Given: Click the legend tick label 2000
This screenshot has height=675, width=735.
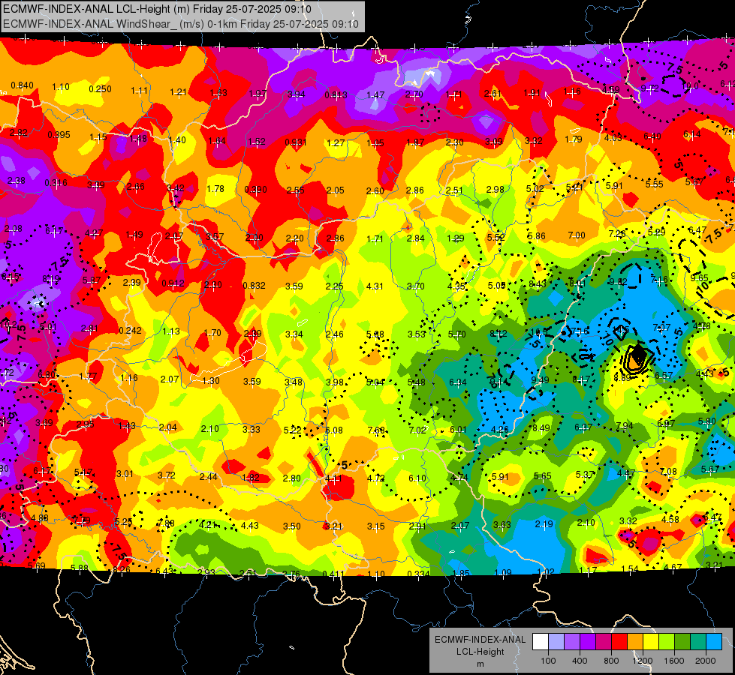Looking at the screenshot, I should point(705,661).
